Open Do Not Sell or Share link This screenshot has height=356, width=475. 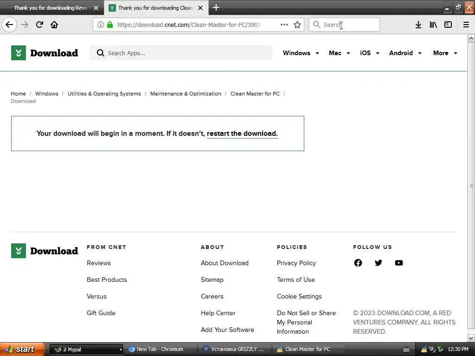pos(306,322)
